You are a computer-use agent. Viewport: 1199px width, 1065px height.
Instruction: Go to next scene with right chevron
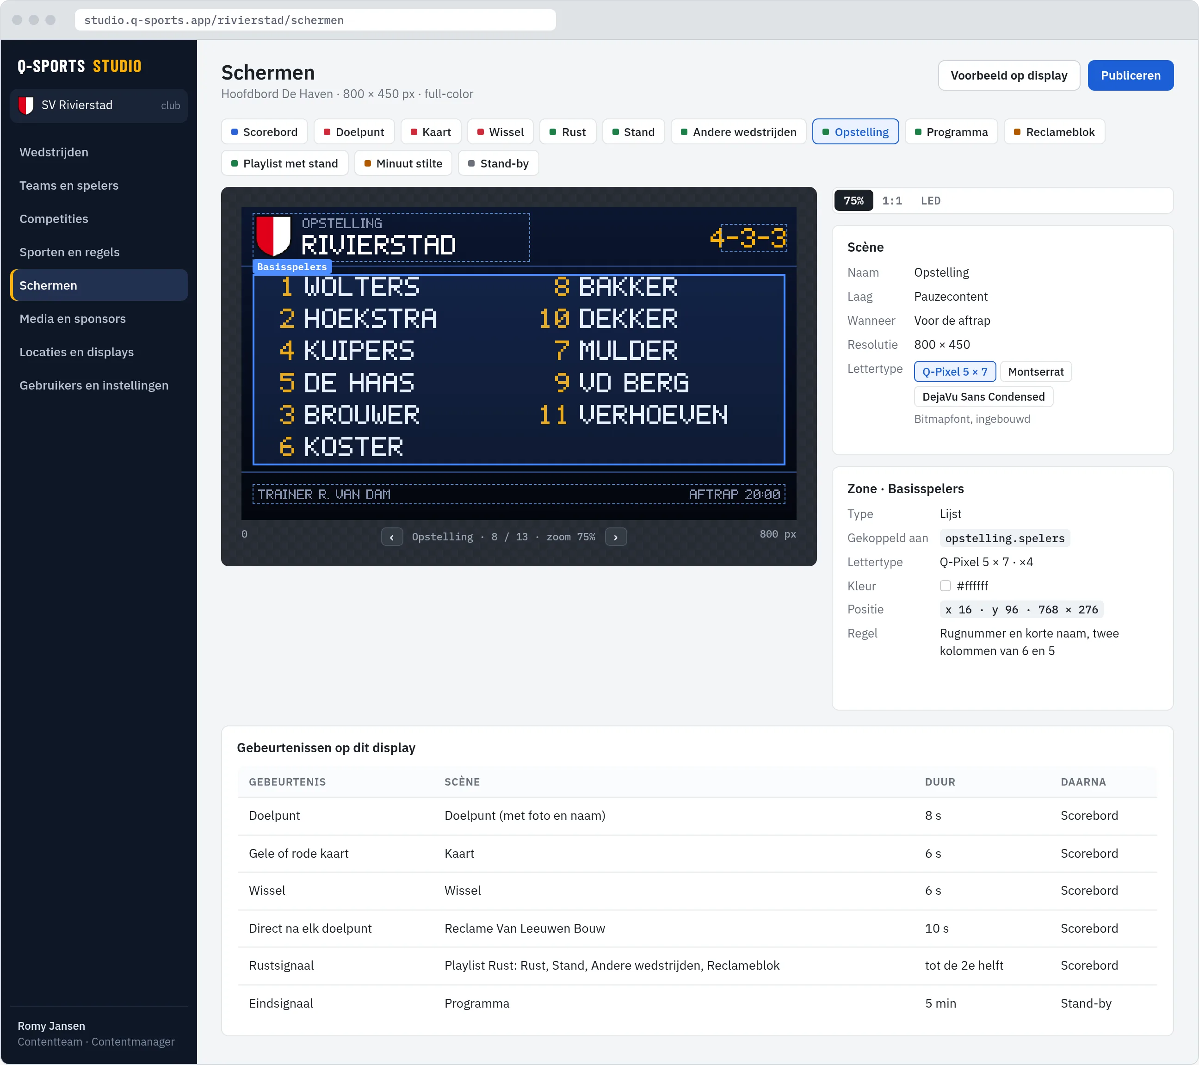(615, 537)
